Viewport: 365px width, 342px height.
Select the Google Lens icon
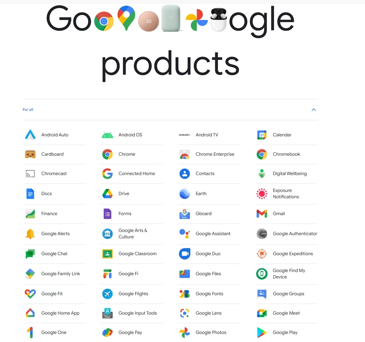pyautogui.click(x=185, y=313)
